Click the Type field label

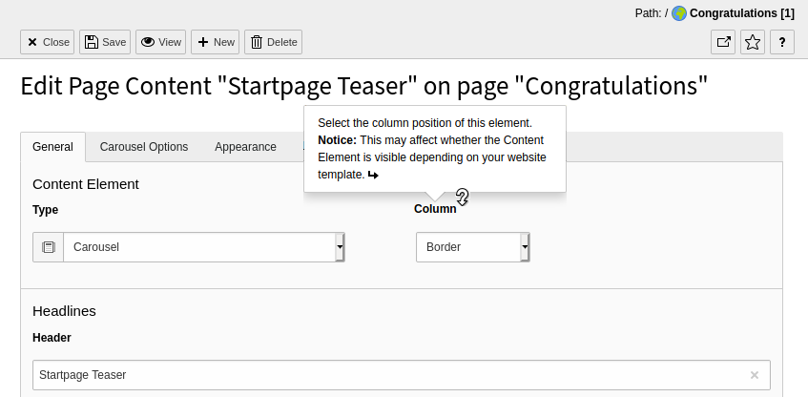click(x=46, y=210)
